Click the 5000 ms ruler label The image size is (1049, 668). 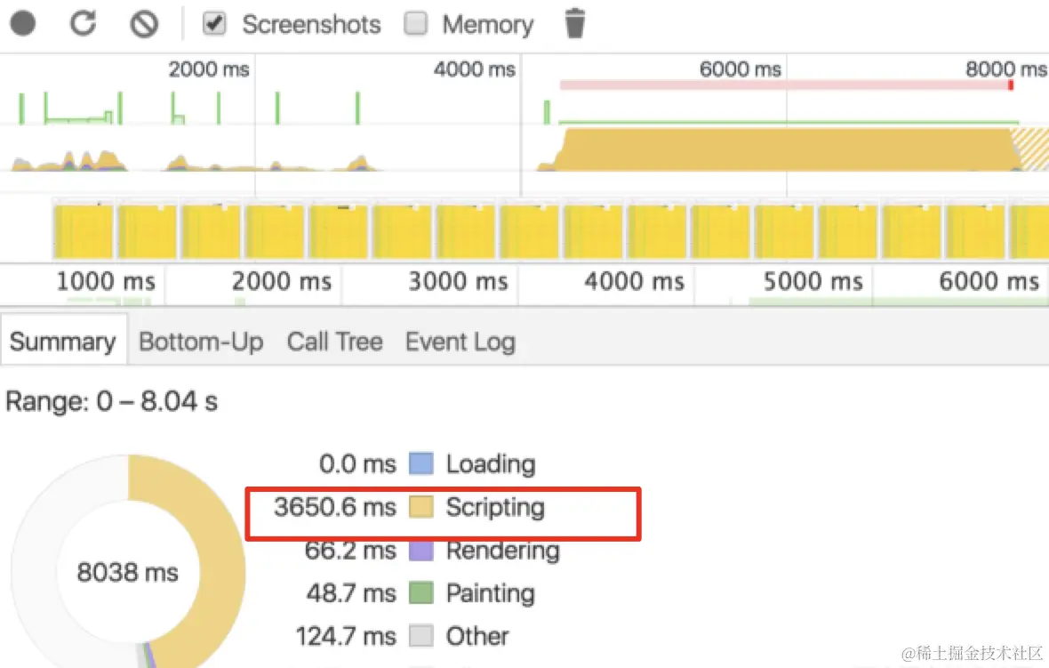[x=813, y=281]
